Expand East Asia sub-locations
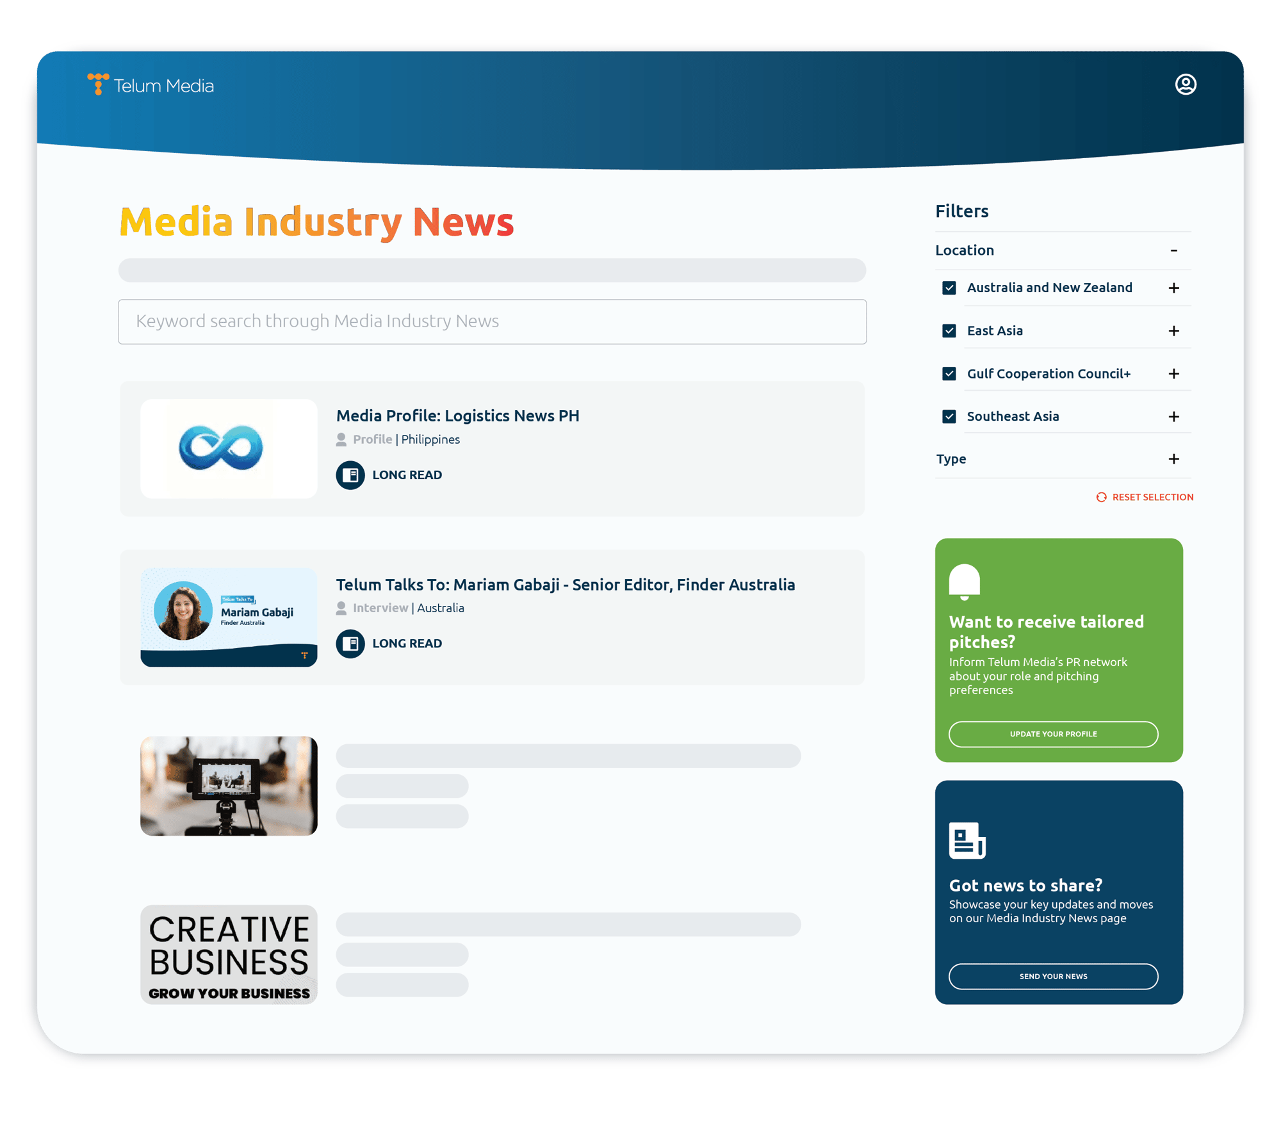The width and height of the screenshot is (1281, 1122). click(1173, 331)
